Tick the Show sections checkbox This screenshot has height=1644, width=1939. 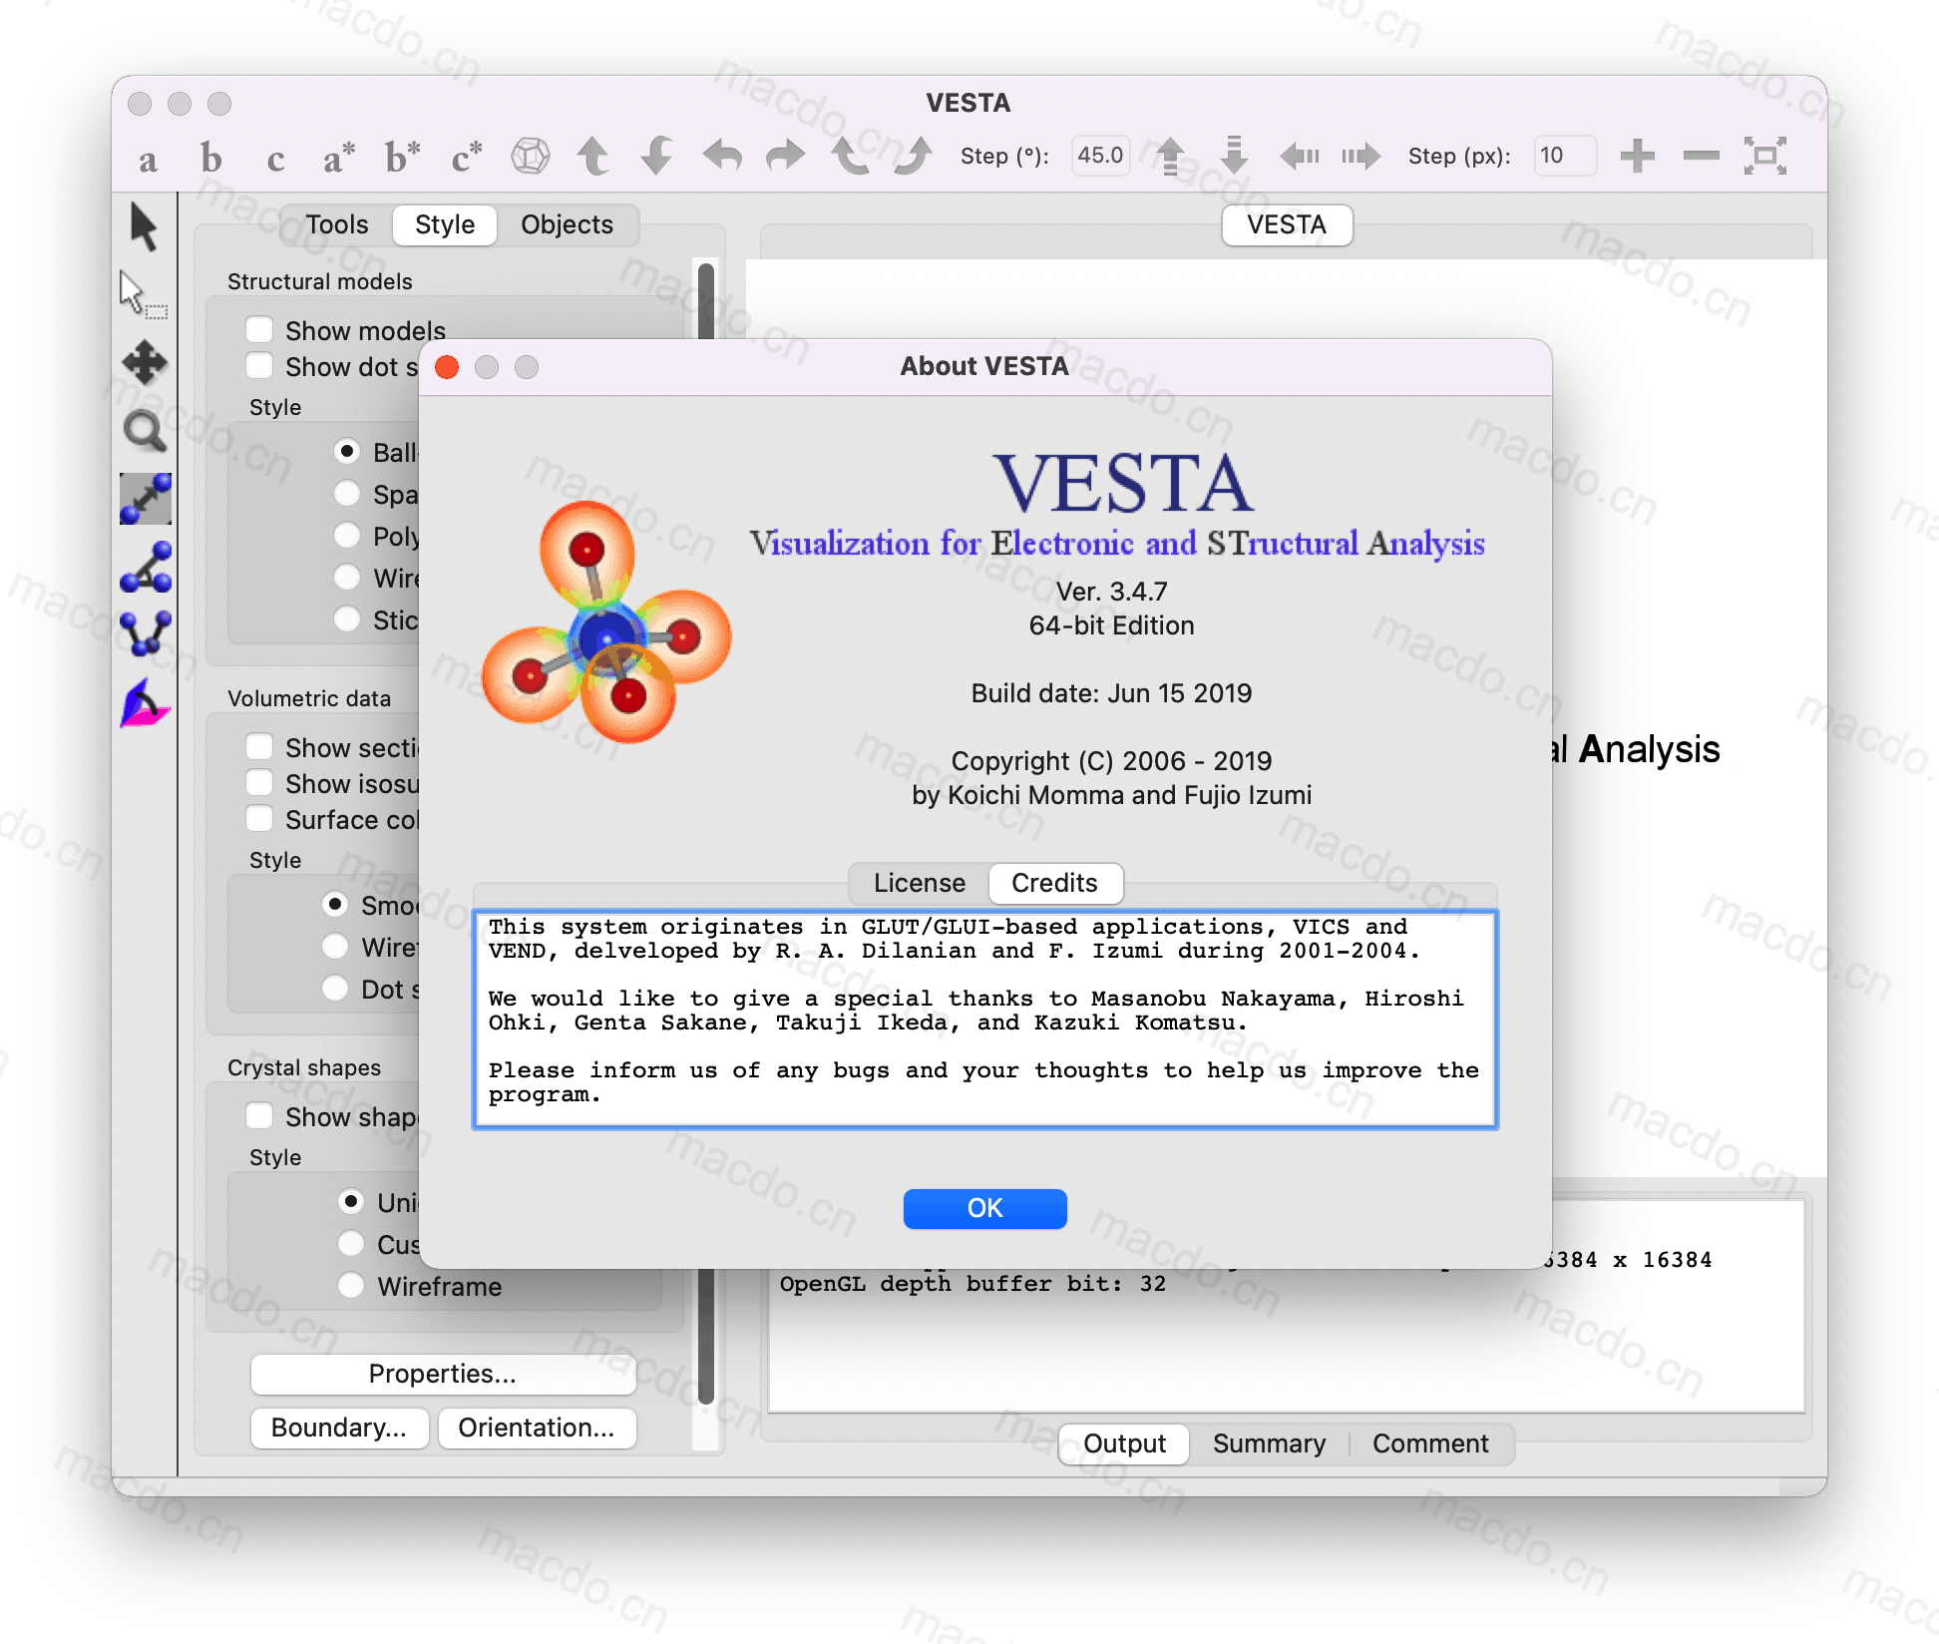click(x=259, y=747)
